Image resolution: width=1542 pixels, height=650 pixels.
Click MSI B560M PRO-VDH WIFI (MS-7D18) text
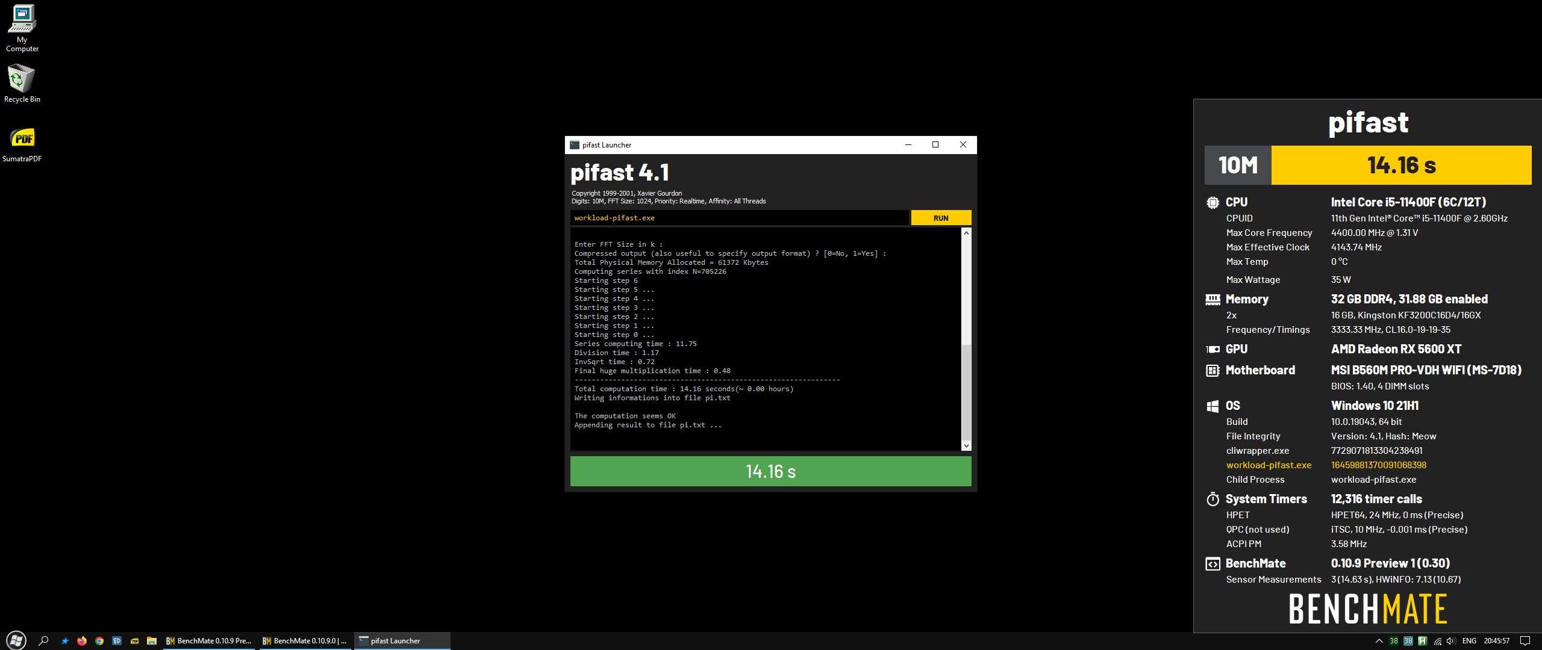tap(1426, 370)
